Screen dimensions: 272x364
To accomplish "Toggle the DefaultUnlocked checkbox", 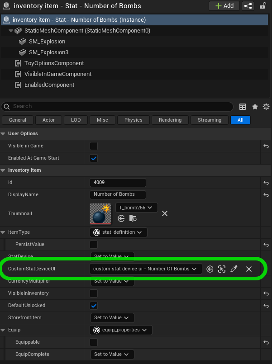I will (94, 306).
